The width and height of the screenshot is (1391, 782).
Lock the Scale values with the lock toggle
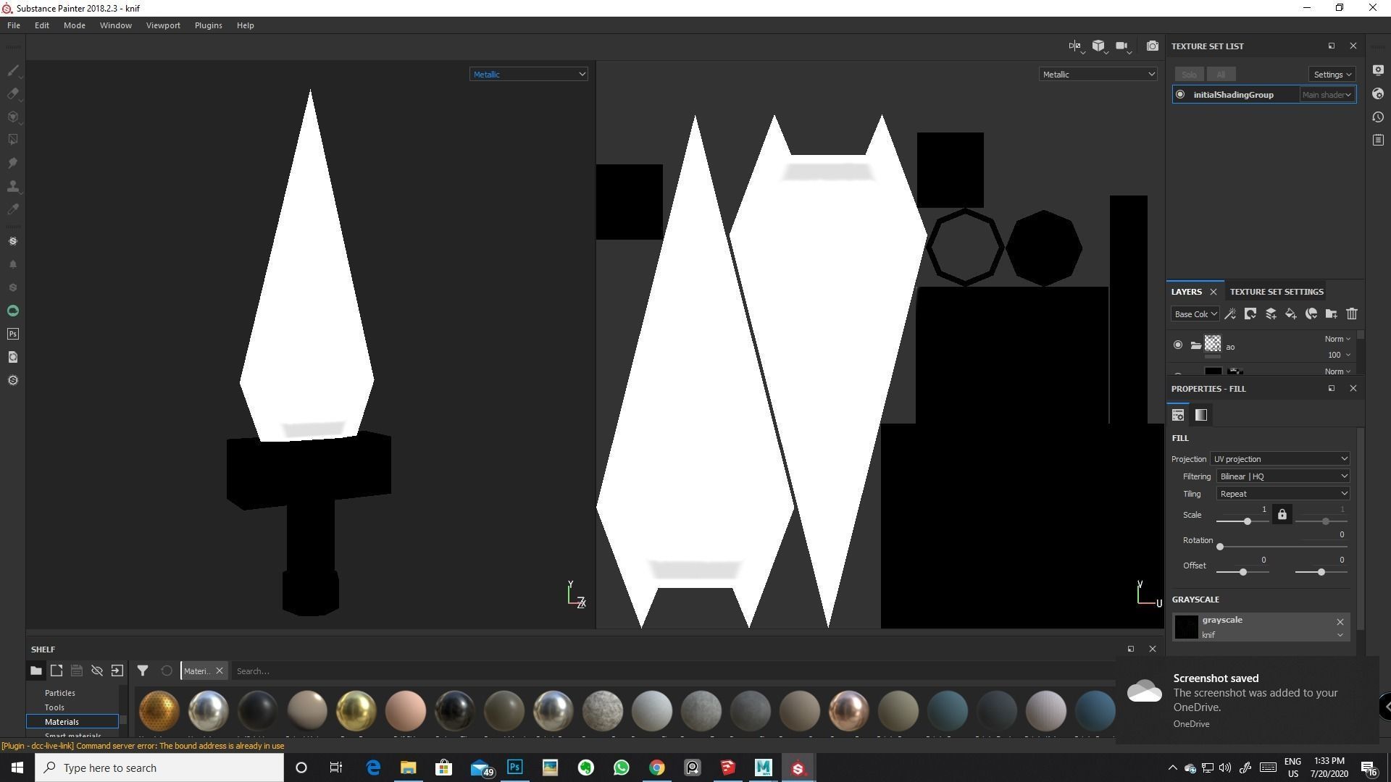[1281, 514]
